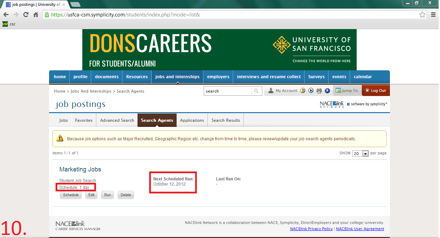This screenshot has height=238, width=440.
Task: Click the 'October 12, 2012' date
Action: [169, 184]
